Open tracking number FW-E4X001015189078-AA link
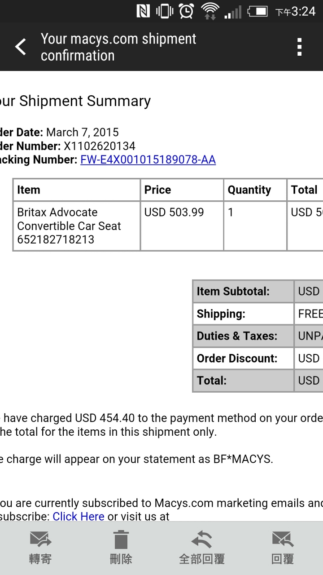The width and height of the screenshot is (323, 575). pyautogui.click(x=148, y=159)
